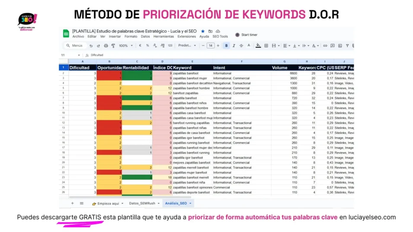Open the Insertar menu
Viewport: 413px width, 232px height.
(x=115, y=37)
